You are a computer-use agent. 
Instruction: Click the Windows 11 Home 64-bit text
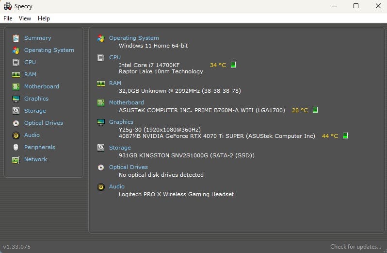pos(153,46)
